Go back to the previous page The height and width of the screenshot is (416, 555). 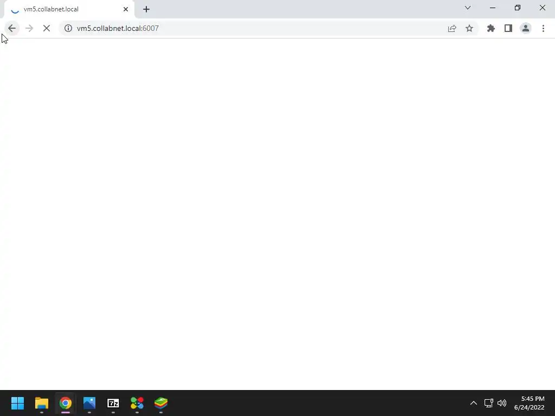coord(12,28)
